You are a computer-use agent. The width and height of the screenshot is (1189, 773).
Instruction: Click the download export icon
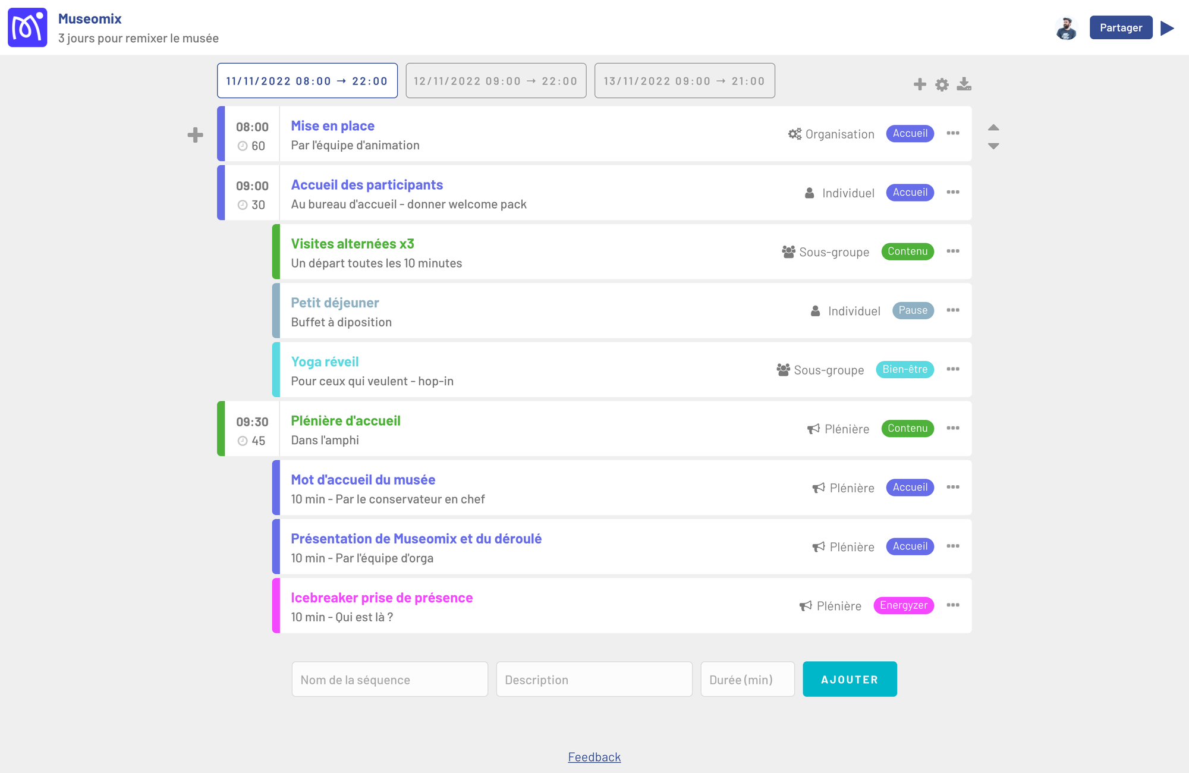tap(964, 84)
